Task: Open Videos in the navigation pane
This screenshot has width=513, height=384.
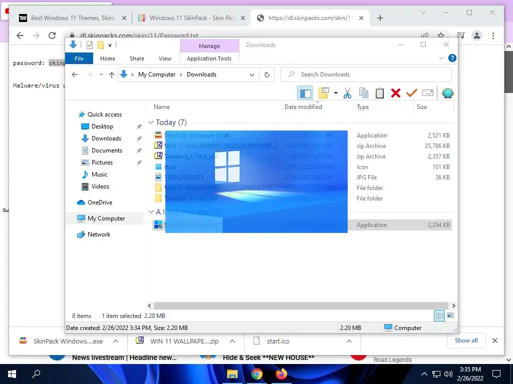Action: tap(100, 186)
